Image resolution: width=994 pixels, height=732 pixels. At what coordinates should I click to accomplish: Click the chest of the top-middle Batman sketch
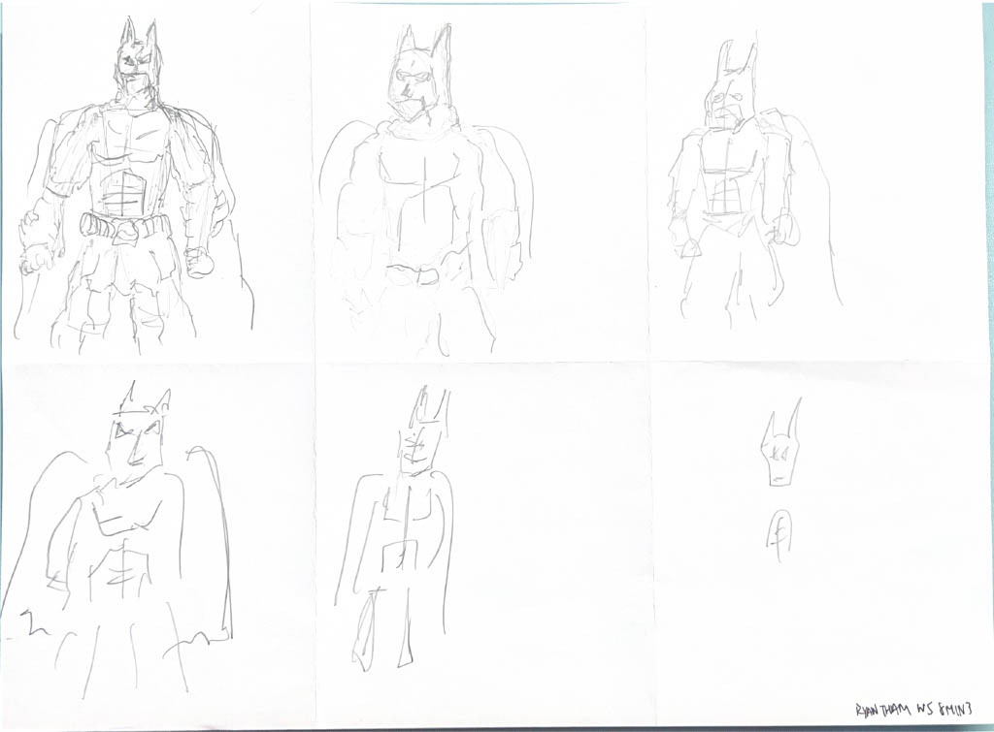click(x=422, y=170)
